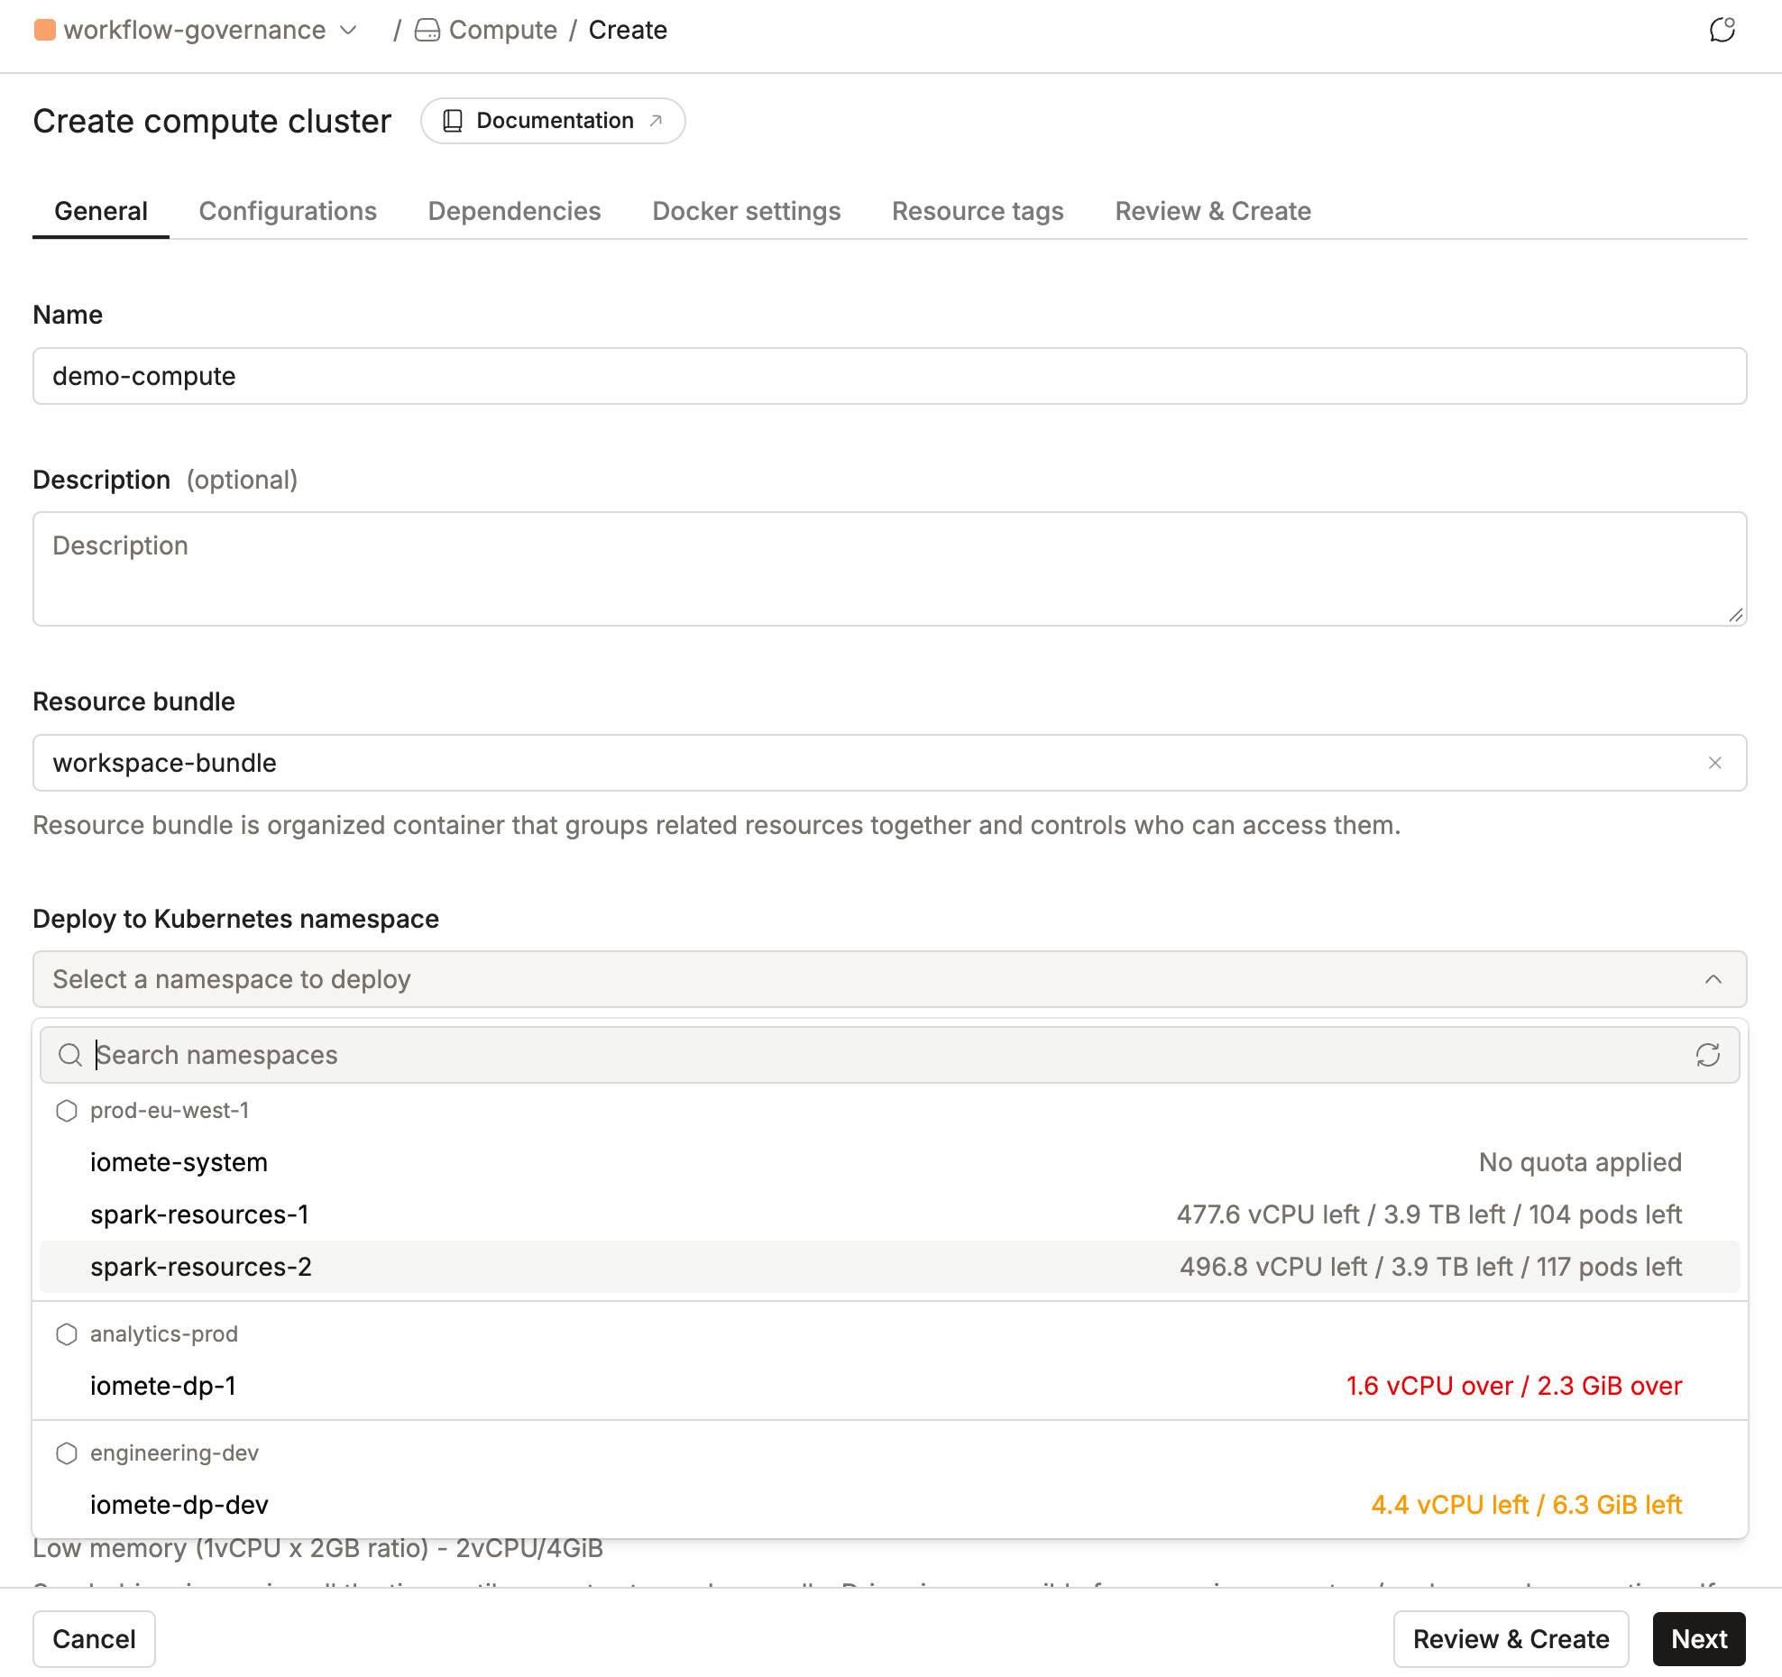Focus the Search namespaces field
The width and height of the screenshot is (1782, 1677).
coord(890,1055)
